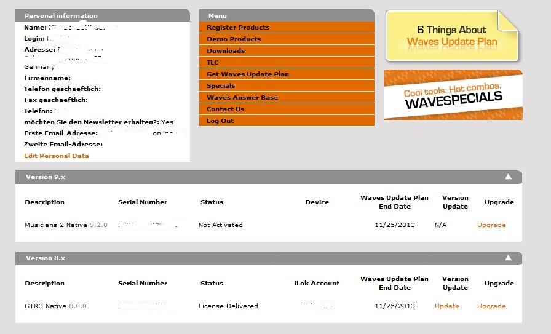The image size is (551, 334).
Task: Open Register Products menu item
Action: coord(287,28)
